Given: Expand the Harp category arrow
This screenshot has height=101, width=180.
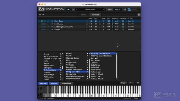Looking at the screenshot, I should click(87, 60).
